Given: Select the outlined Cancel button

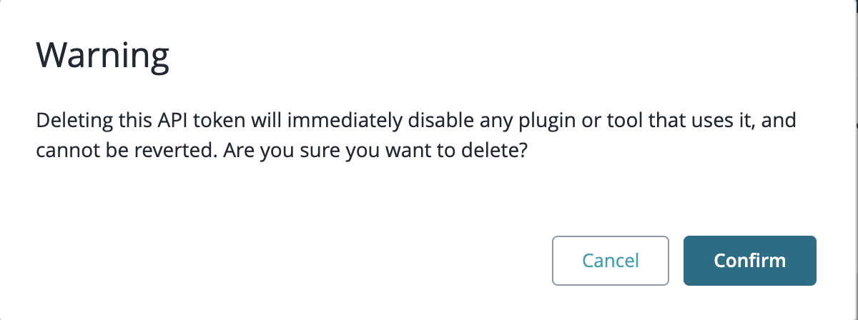Looking at the screenshot, I should (x=611, y=261).
